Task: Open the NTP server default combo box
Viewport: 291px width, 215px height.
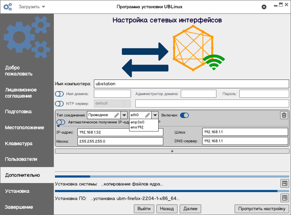Action: [x=112, y=104]
